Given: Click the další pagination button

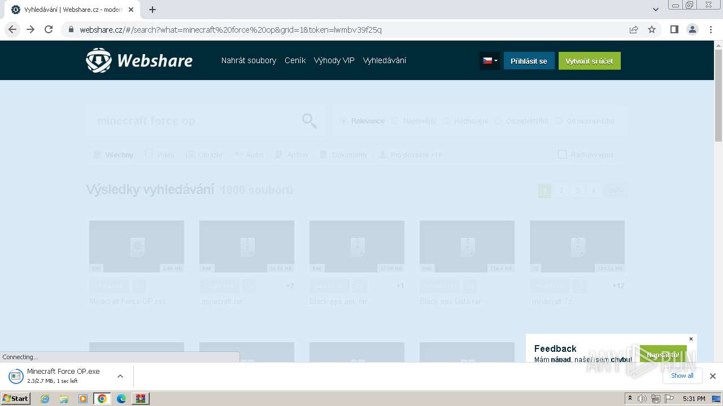Looking at the screenshot, I should pos(616,191).
